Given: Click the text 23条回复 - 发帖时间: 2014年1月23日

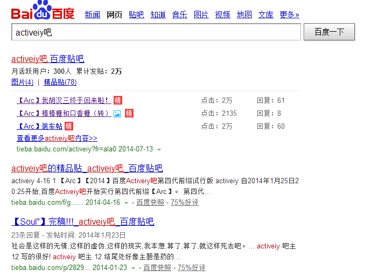Looking at the screenshot, I should pyautogui.click(x=68, y=235).
